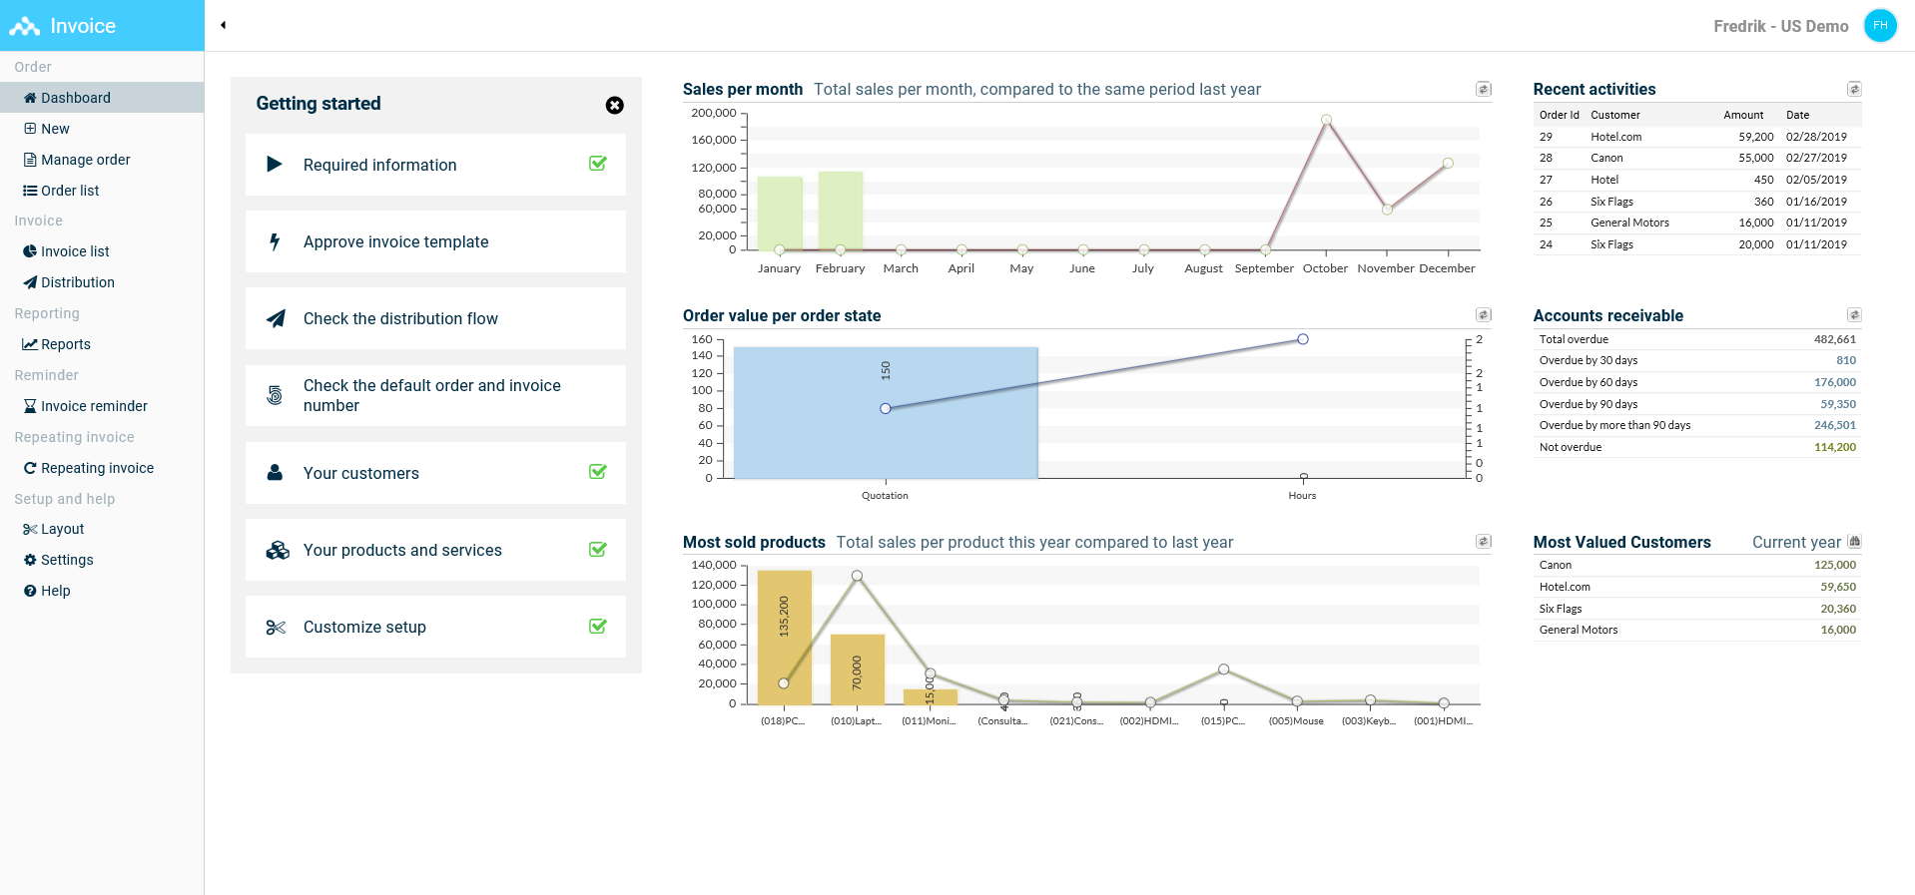Click the Invoice app logo icon
Viewport: 1915px width, 895px height.
pyautogui.click(x=24, y=27)
